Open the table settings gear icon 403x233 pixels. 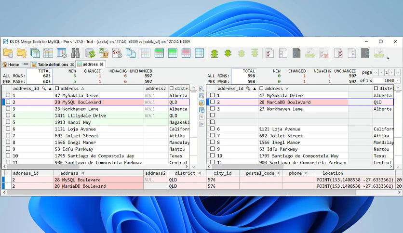[62, 53]
